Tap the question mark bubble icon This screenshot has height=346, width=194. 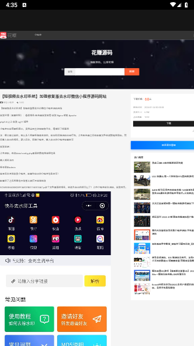click(44, 319)
